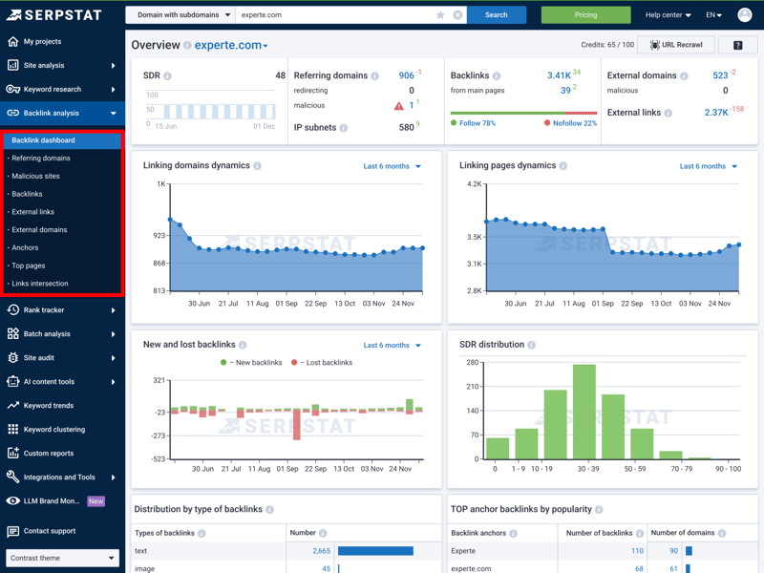
Task: Click the Keyword clustering sidebar icon
Action: (x=13, y=430)
